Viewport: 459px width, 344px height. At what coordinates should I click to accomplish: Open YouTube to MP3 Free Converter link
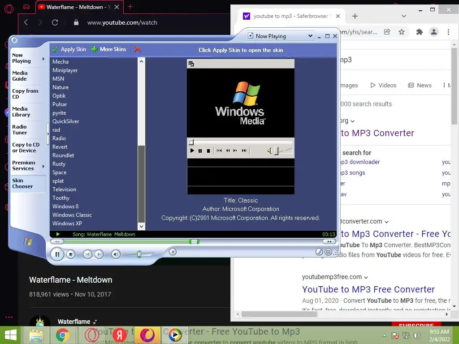[368, 289]
